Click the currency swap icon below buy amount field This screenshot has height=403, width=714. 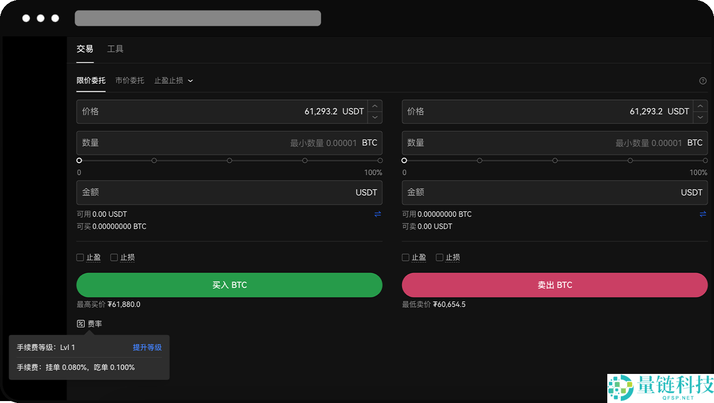click(378, 214)
